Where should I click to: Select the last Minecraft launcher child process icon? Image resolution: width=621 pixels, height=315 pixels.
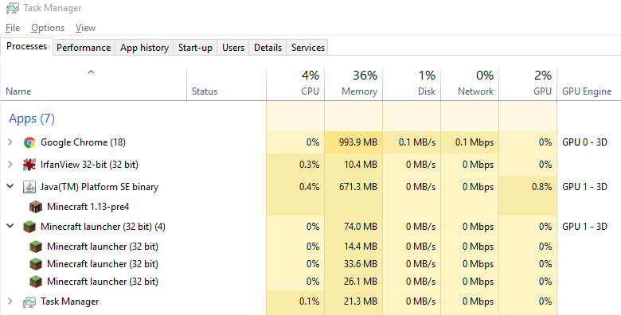click(x=36, y=282)
